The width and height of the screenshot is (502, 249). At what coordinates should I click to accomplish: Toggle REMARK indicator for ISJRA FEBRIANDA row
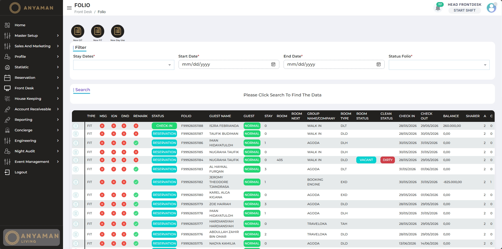136,126
